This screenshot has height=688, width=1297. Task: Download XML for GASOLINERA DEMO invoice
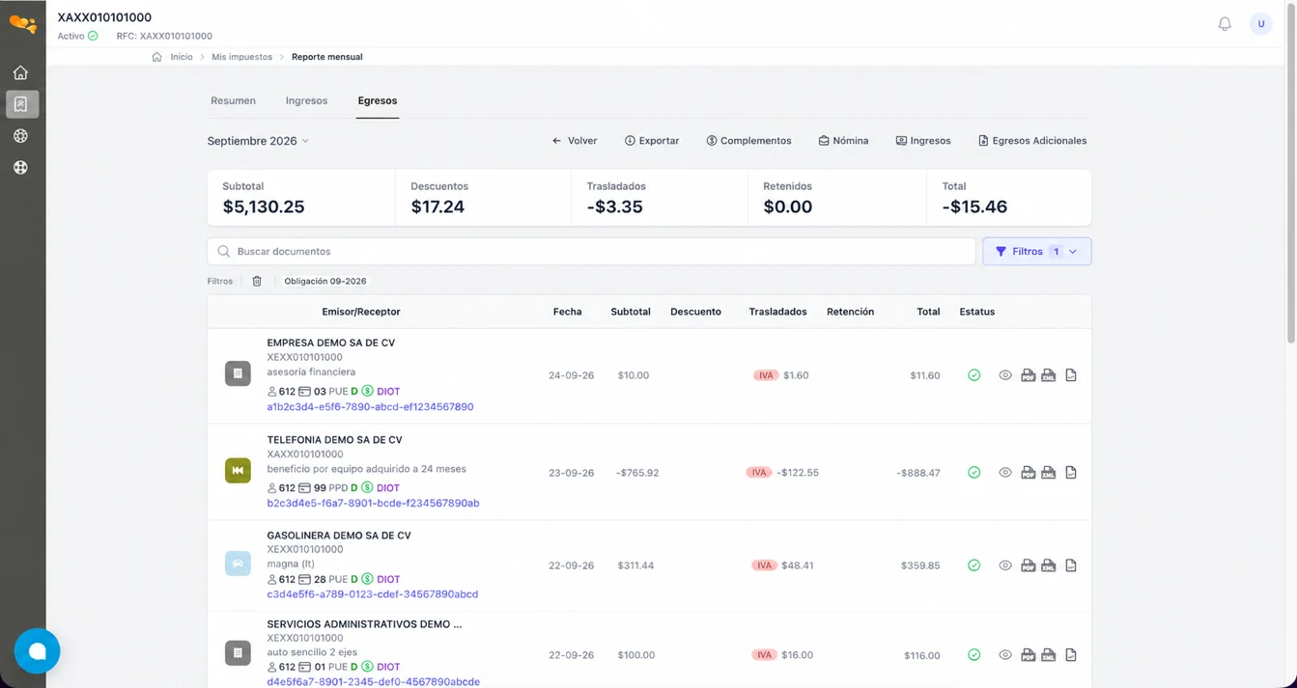pos(1048,565)
